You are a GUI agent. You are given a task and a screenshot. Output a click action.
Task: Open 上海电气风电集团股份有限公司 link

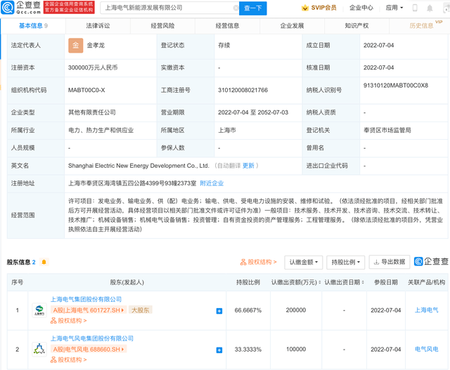pos(92,338)
